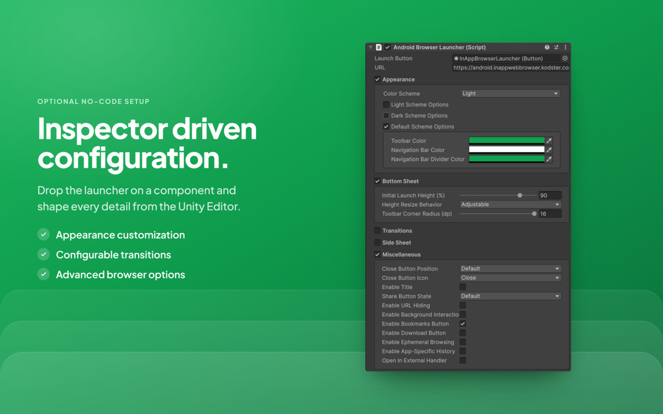This screenshot has width=663, height=414.
Task: Click the Initial Launch Height slider handle
Action: (x=520, y=195)
